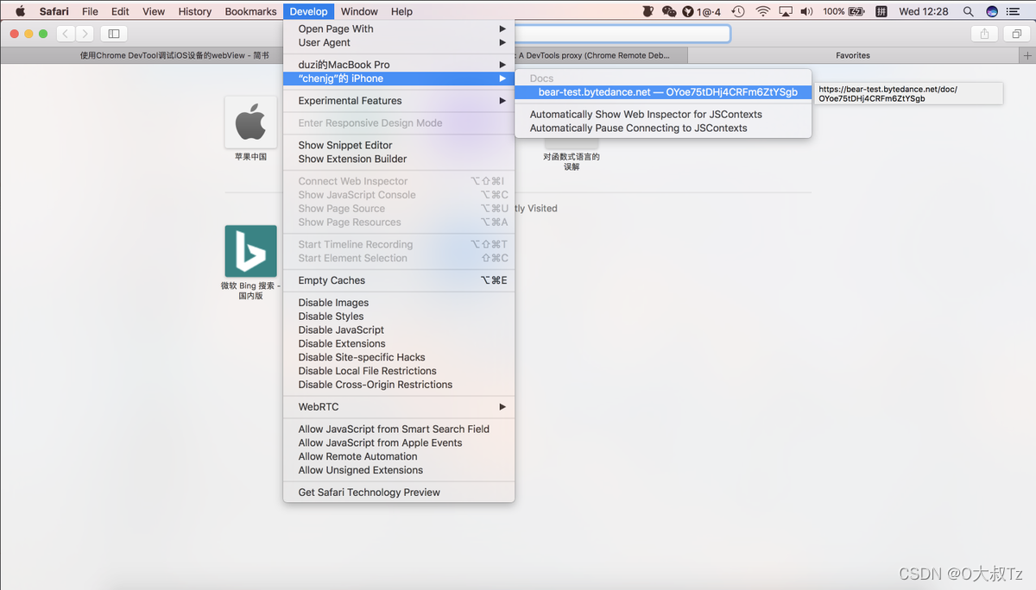The height and width of the screenshot is (590, 1036).
Task: Open the View menu
Action: [x=154, y=11]
